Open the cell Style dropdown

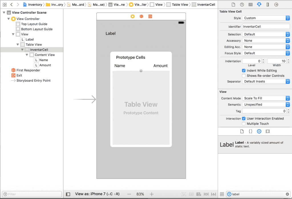coord(265,18)
